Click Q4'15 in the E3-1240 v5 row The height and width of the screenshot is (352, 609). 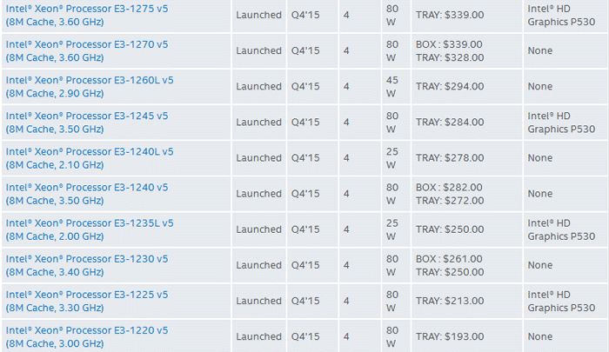coord(305,193)
